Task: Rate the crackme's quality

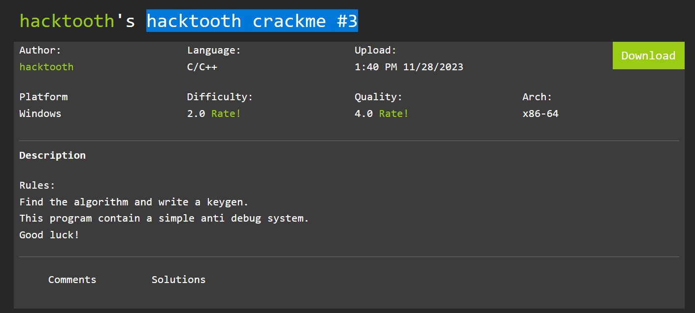Action: pos(394,114)
